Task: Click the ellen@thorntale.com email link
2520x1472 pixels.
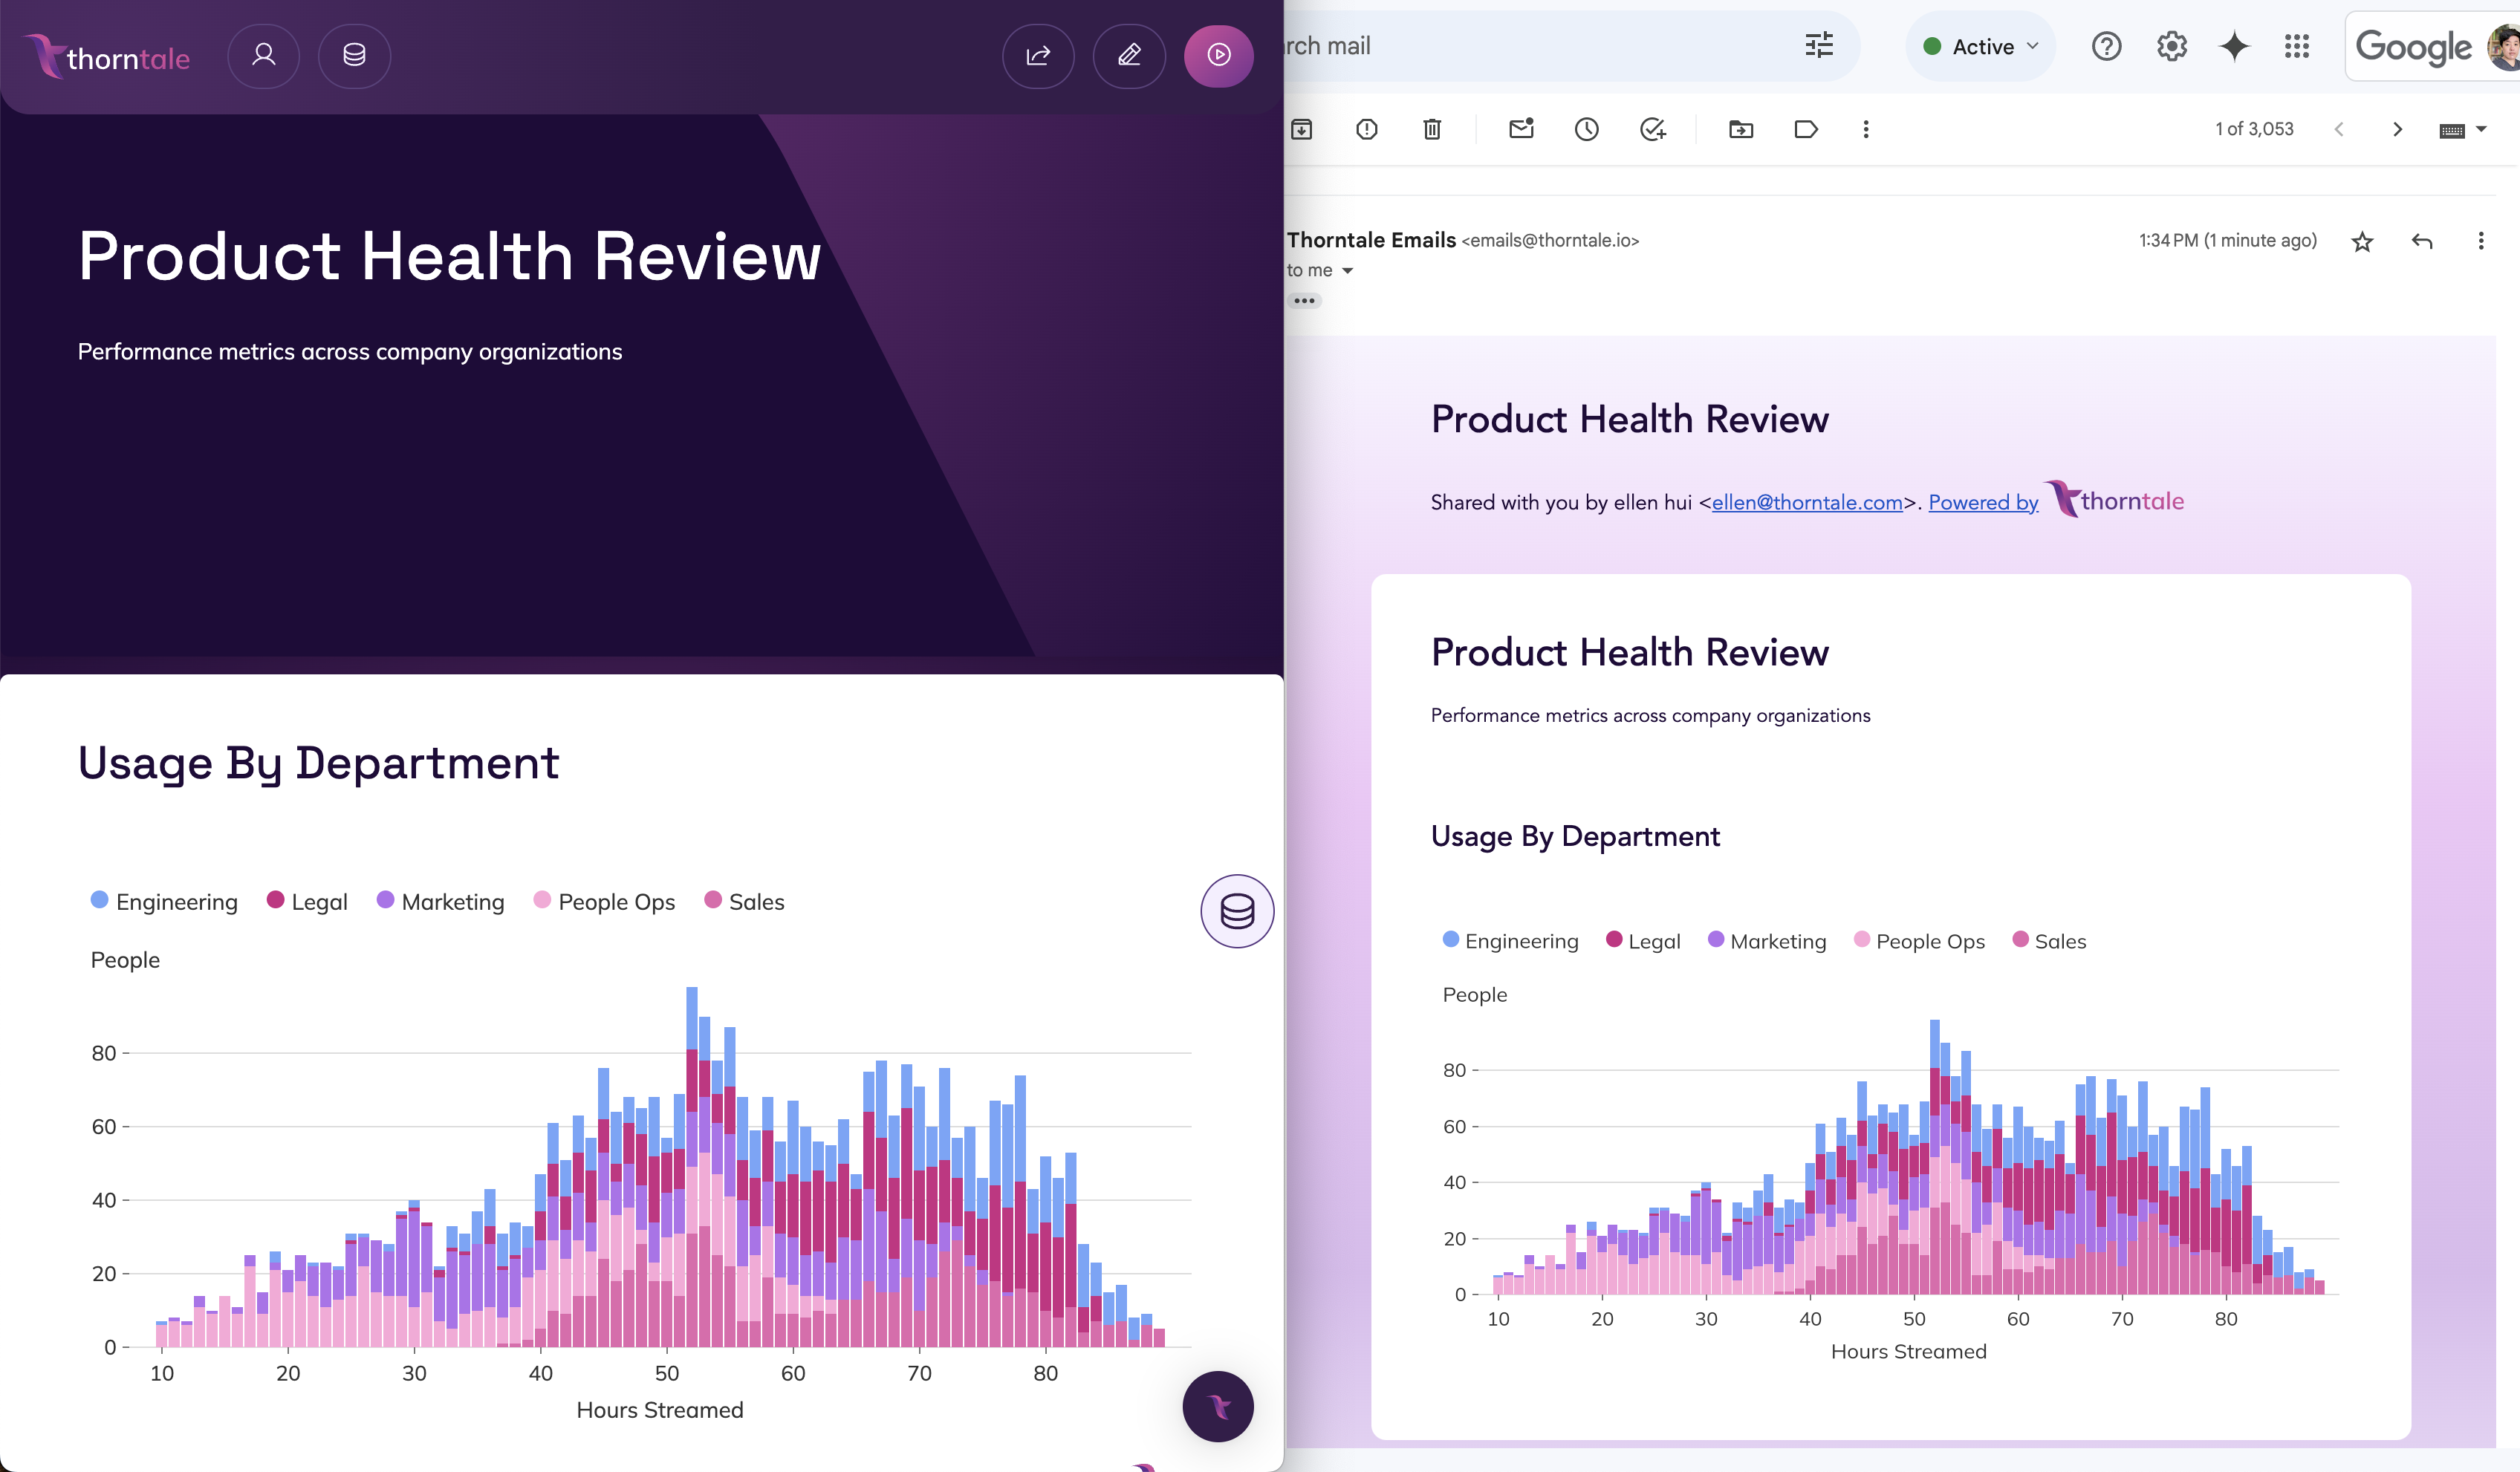Action: (1806, 502)
